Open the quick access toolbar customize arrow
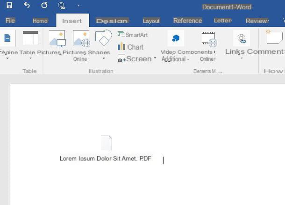This screenshot has height=205, width=285. [x=78, y=6]
